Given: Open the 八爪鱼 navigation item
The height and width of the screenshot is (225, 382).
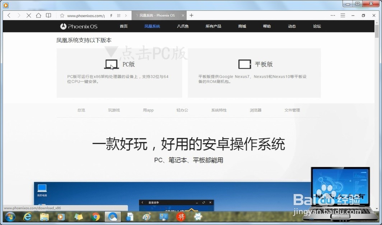Looking at the screenshot, I should pyautogui.click(x=183, y=26).
